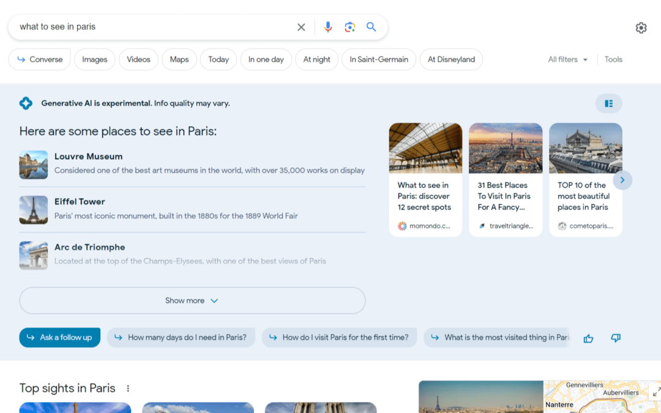This screenshot has width=661, height=413.
Task: Open 31 Best Places To Visit card
Action: click(x=506, y=180)
